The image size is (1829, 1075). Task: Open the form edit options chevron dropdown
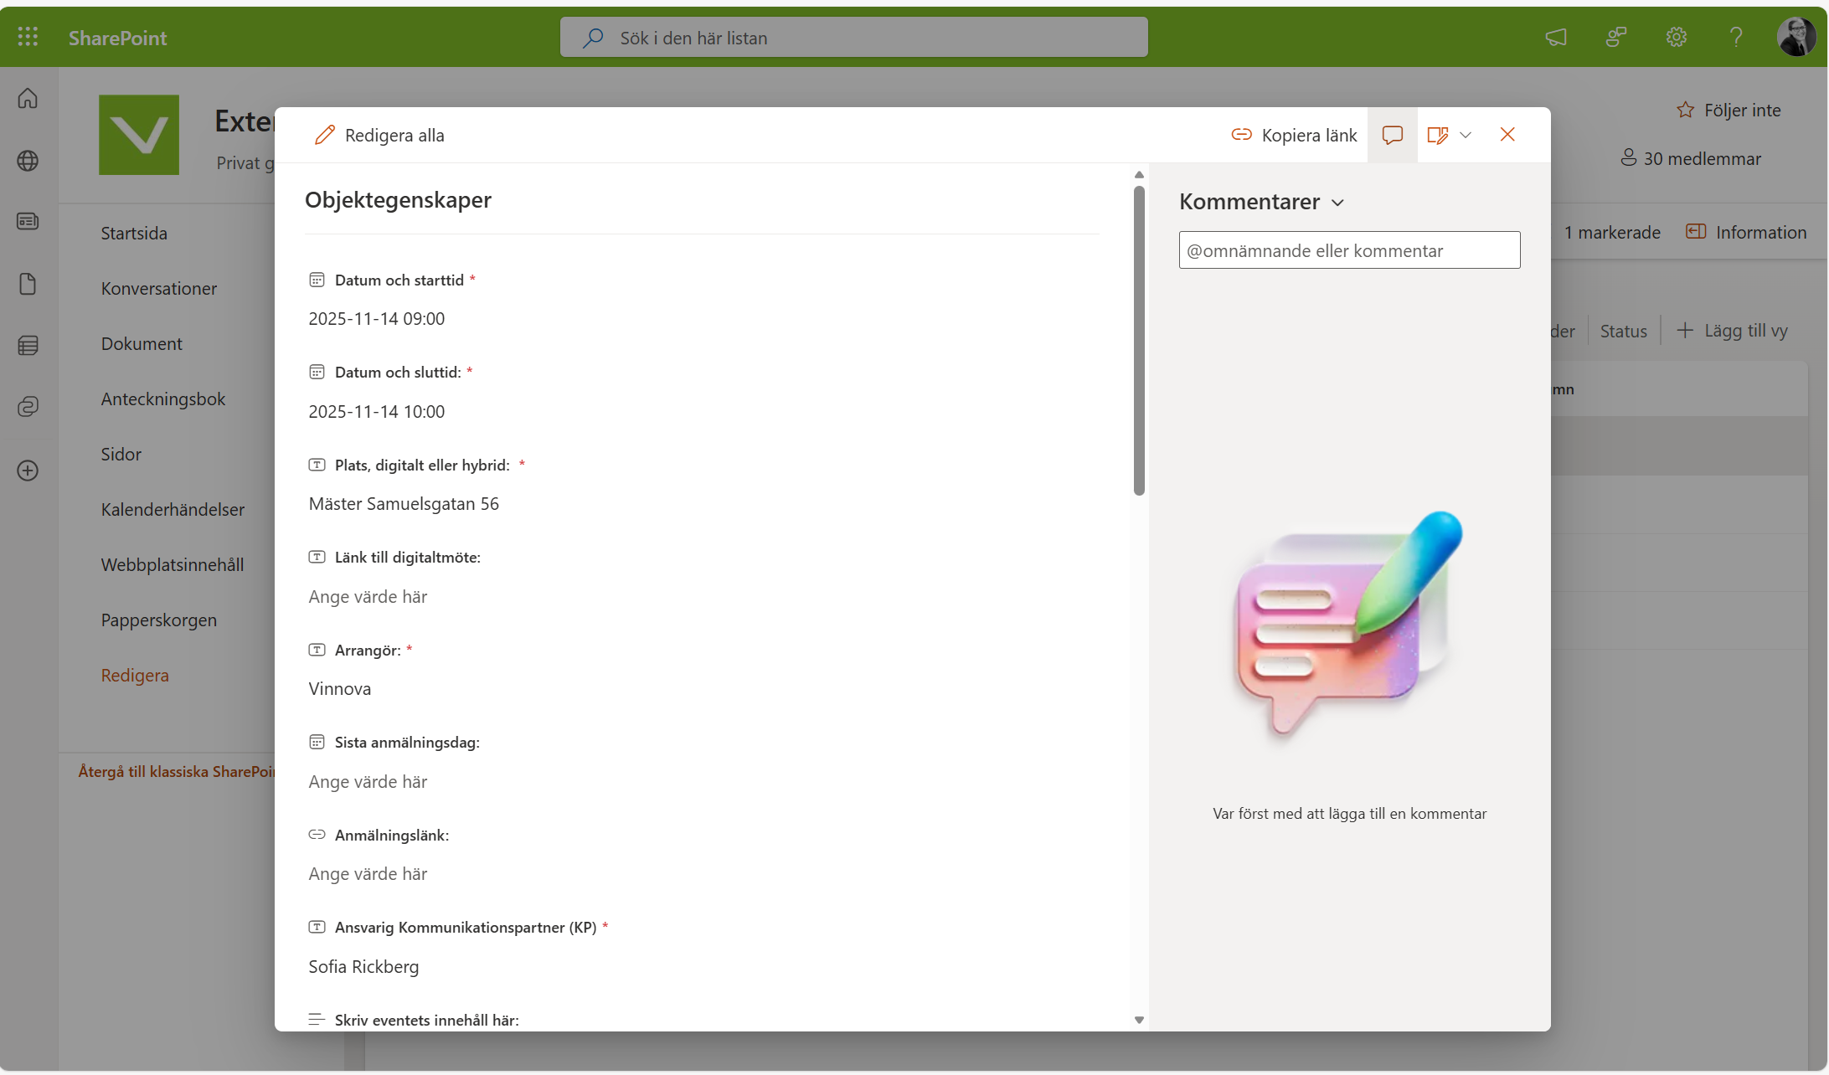point(1466,135)
